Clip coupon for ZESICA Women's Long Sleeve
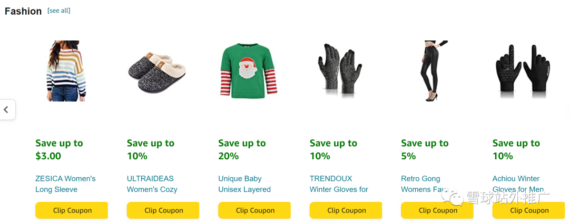Screen dimensions: 569x223 coord(72,210)
